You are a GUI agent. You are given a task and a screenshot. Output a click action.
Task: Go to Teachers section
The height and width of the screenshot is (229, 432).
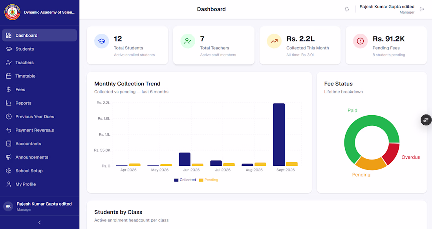point(39,62)
